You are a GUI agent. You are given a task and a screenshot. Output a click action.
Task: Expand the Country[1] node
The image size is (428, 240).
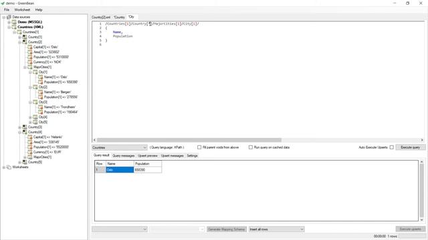(19, 37)
